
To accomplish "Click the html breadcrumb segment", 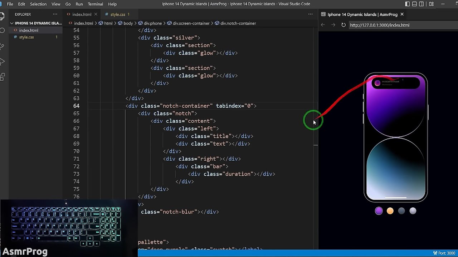I will 108,23.
